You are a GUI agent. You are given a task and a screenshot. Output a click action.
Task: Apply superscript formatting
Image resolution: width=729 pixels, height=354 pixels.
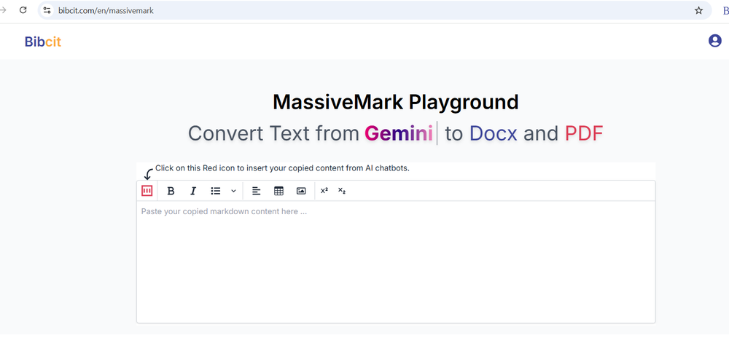tap(324, 190)
